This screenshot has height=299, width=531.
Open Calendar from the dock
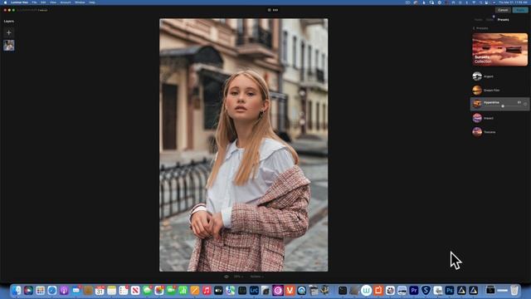tap(100, 291)
